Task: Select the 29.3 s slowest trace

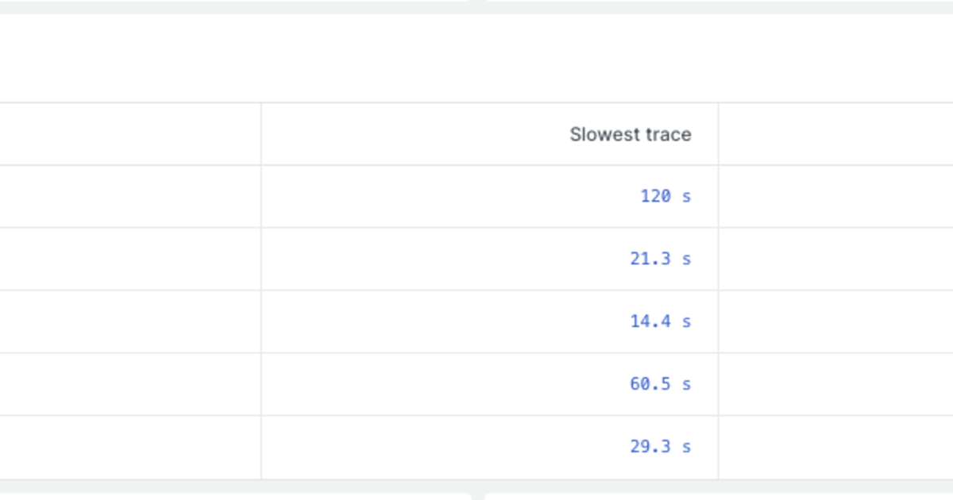Action: 660,446
